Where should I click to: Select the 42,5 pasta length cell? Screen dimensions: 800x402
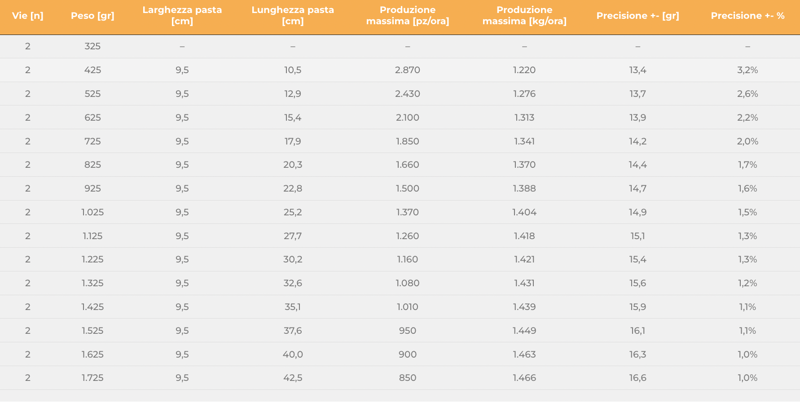(x=293, y=378)
